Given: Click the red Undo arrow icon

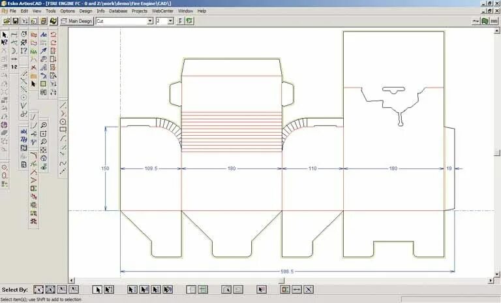Looking at the screenshot, I should tap(53, 35).
